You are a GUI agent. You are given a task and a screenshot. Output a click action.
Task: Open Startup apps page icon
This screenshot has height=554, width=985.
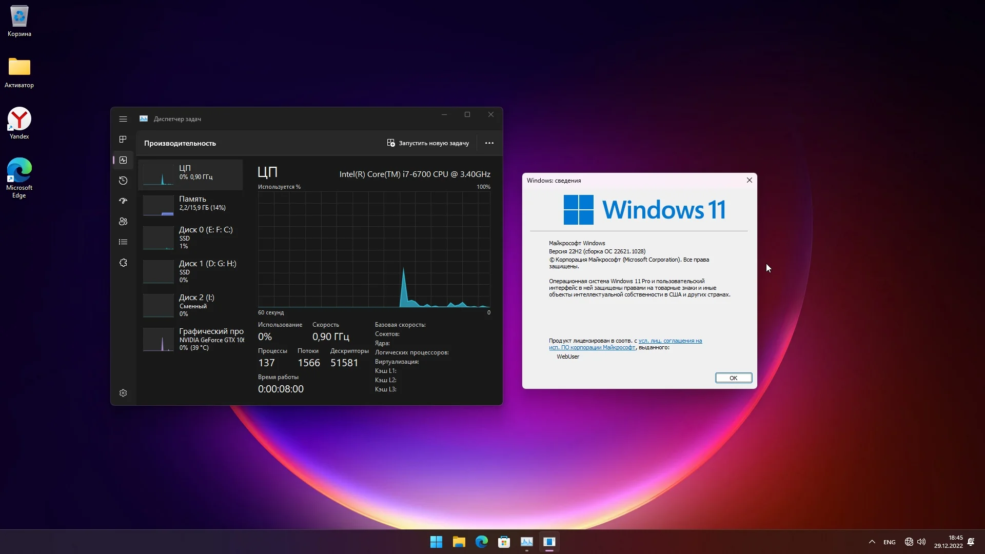coord(123,201)
